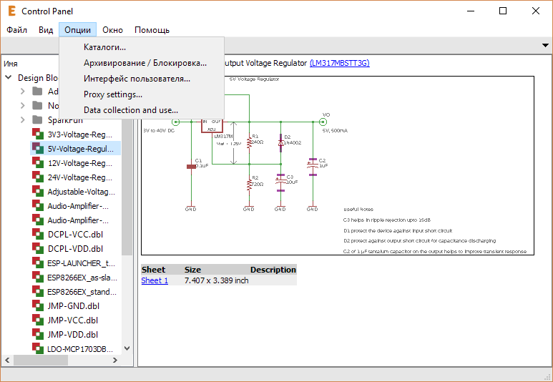The image size is (553, 382).
Task: Open the Помощь menu
Action: [x=152, y=30]
